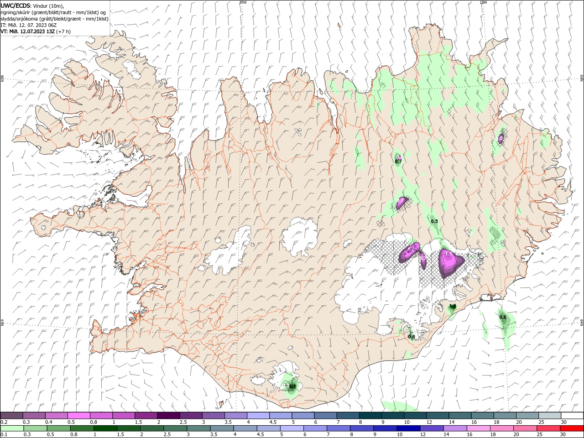Select the pale green 0.1 swatch in lower scale
Image resolution: width=584 pixels, height=438 pixels.
pyautogui.click(x=12, y=428)
